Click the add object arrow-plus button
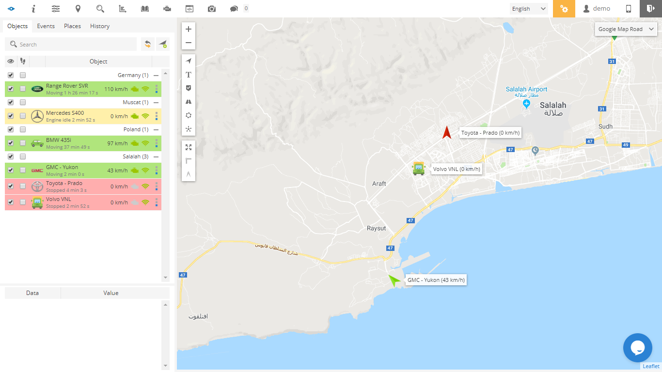This screenshot has height=372, width=662. (162, 44)
